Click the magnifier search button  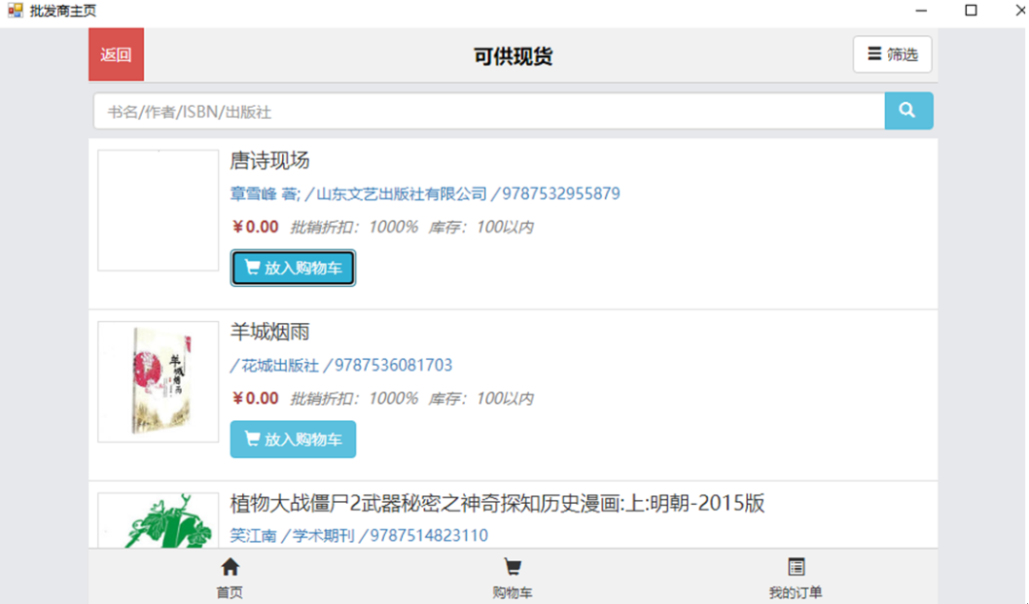(x=909, y=111)
